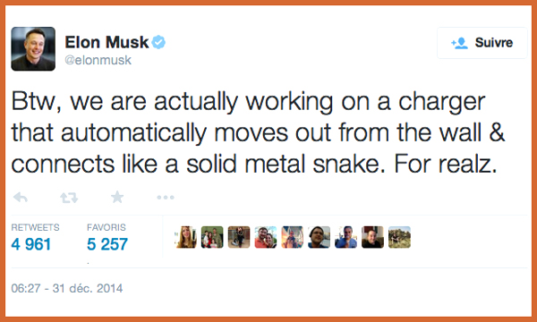This screenshot has width=537, height=322.
Task: Open the three-dots more options menu
Action: pyautogui.click(x=166, y=198)
